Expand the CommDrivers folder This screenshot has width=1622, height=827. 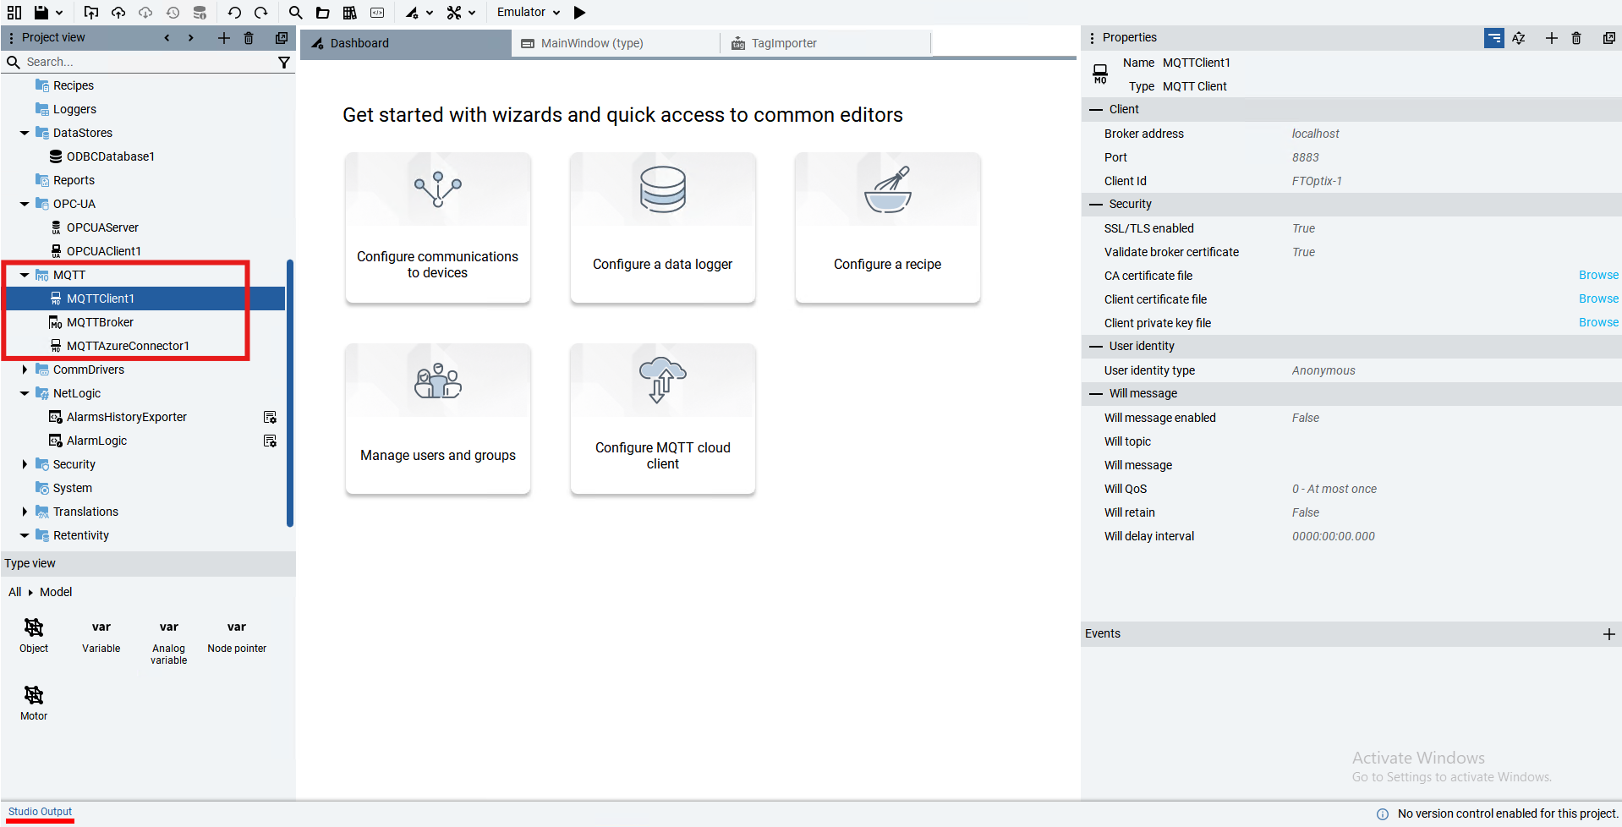tap(25, 370)
